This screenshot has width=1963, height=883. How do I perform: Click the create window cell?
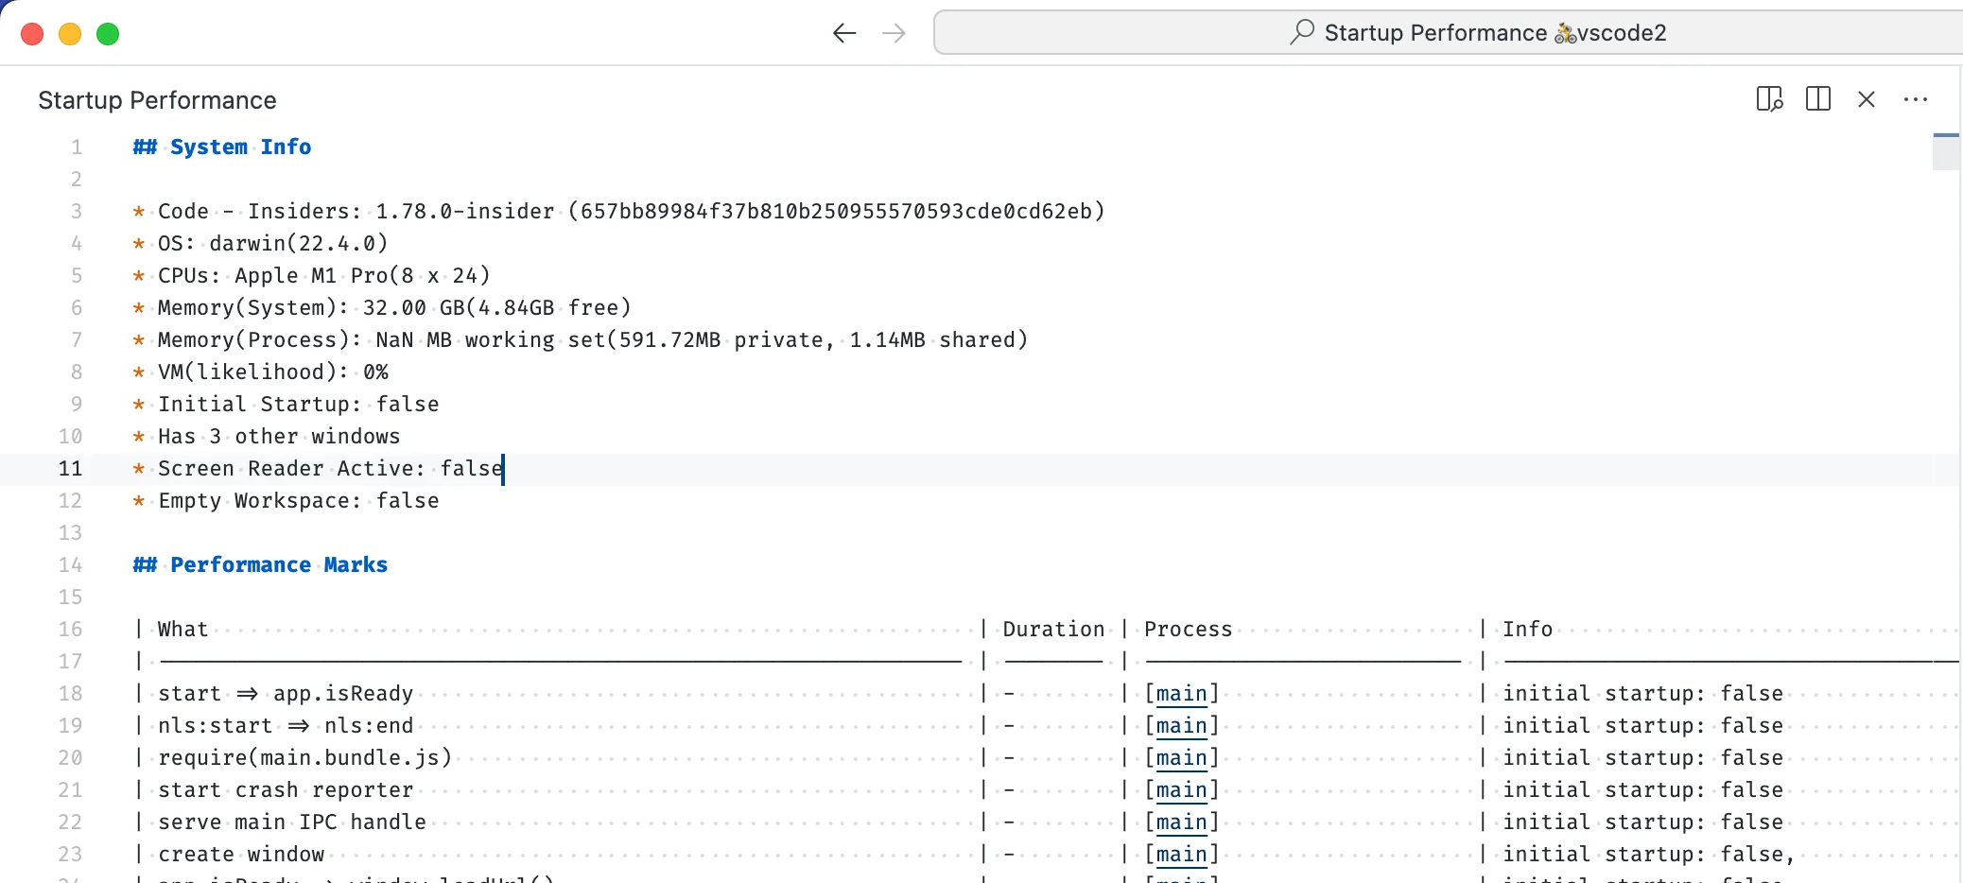241,855
